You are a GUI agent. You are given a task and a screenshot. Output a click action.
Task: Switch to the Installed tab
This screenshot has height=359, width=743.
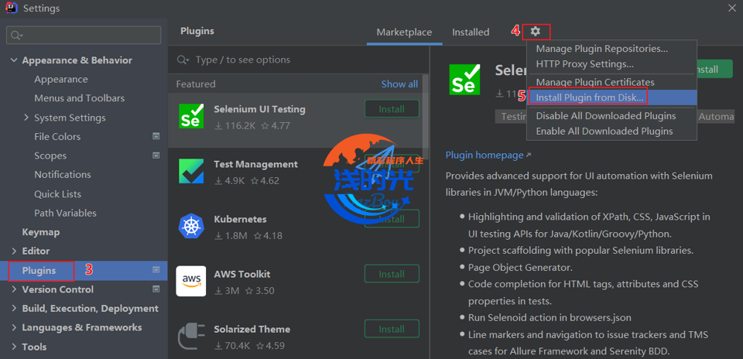pos(471,32)
